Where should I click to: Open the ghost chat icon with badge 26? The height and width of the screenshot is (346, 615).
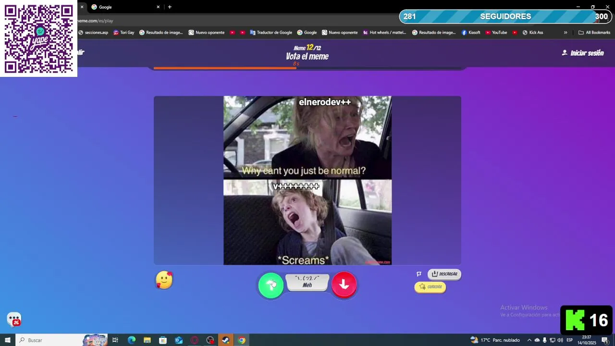point(14,320)
